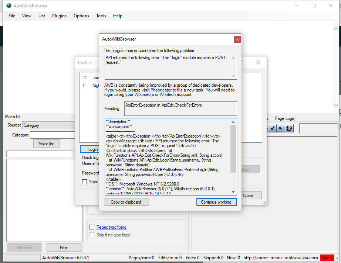The image size is (341, 263).
Task: Click the red-X page delete toolbar icon
Action: pyautogui.click(x=289, y=128)
